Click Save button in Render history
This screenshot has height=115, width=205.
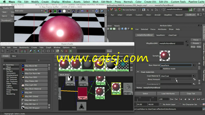pos(4,12)
